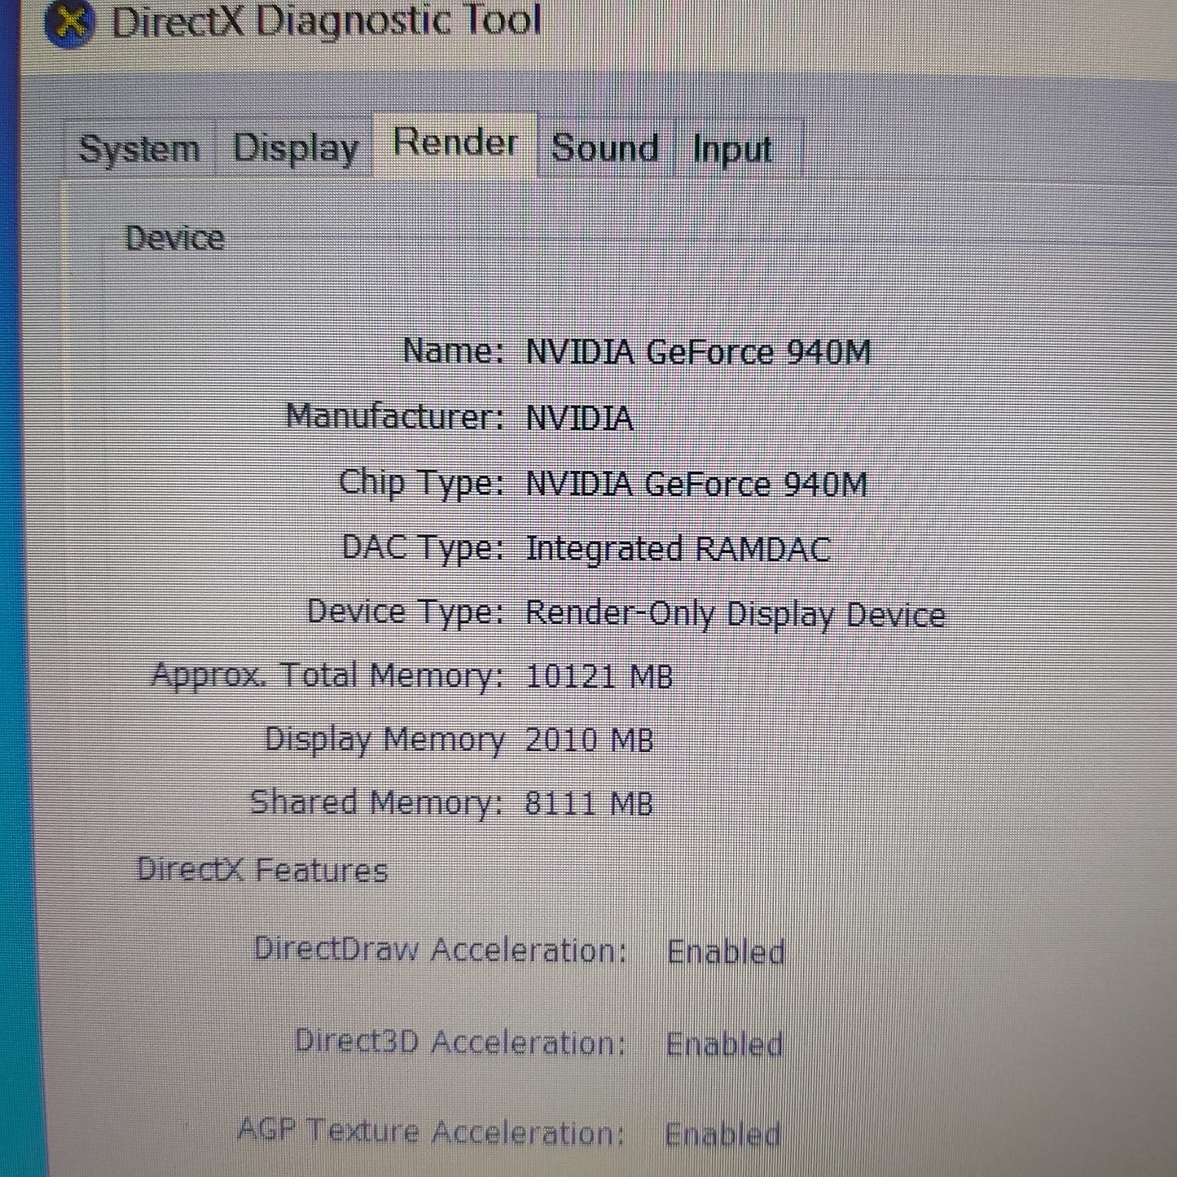Select the Render tab
The width and height of the screenshot is (1177, 1177).
pyautogui.click(x=455, y=143)
